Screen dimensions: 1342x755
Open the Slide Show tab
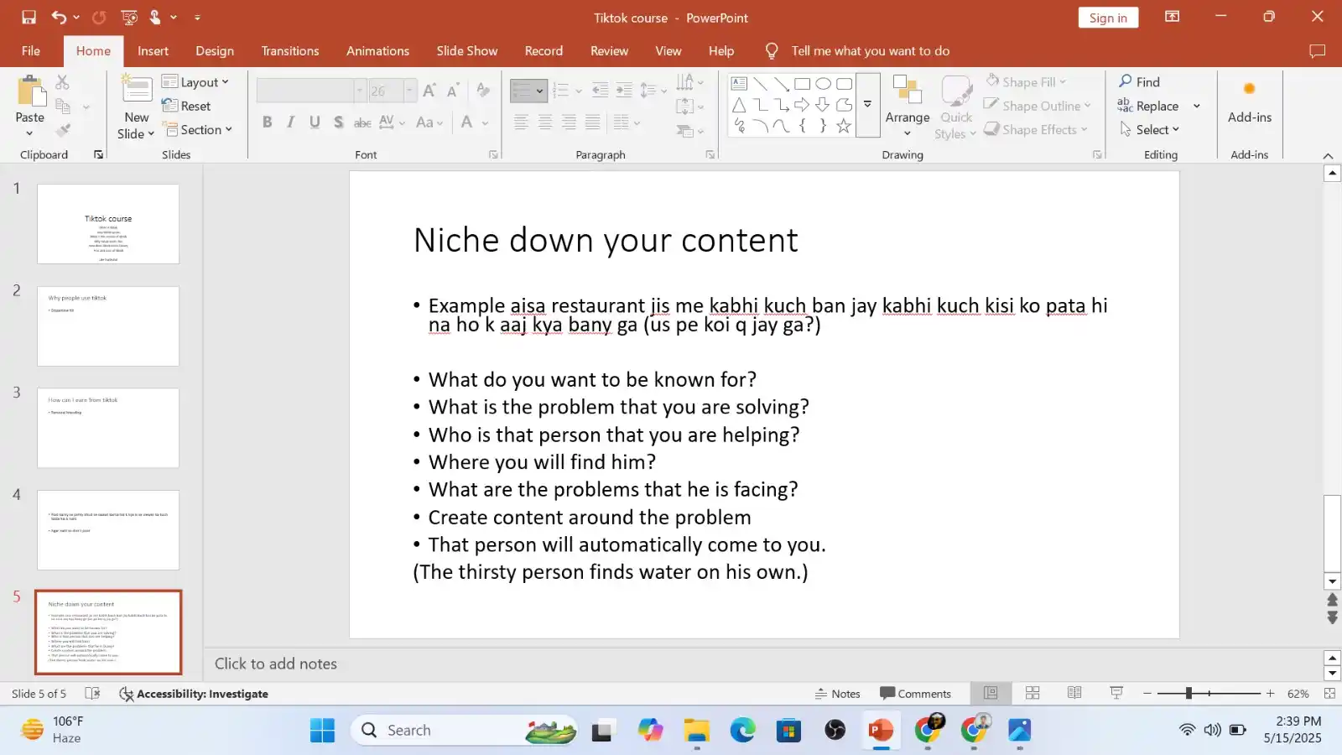[467, 51]
